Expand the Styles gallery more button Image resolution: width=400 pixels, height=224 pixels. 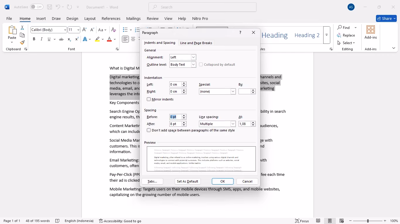point(326,35)
